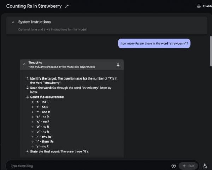The image size is (212, 170).
Task: Click the Thoughts panel heading
Action: click(35, 63)
